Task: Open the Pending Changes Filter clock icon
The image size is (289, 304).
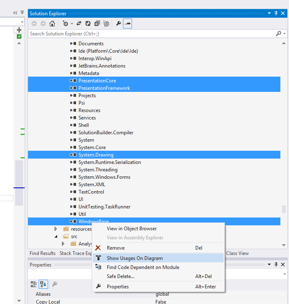Action: point(65,23)
